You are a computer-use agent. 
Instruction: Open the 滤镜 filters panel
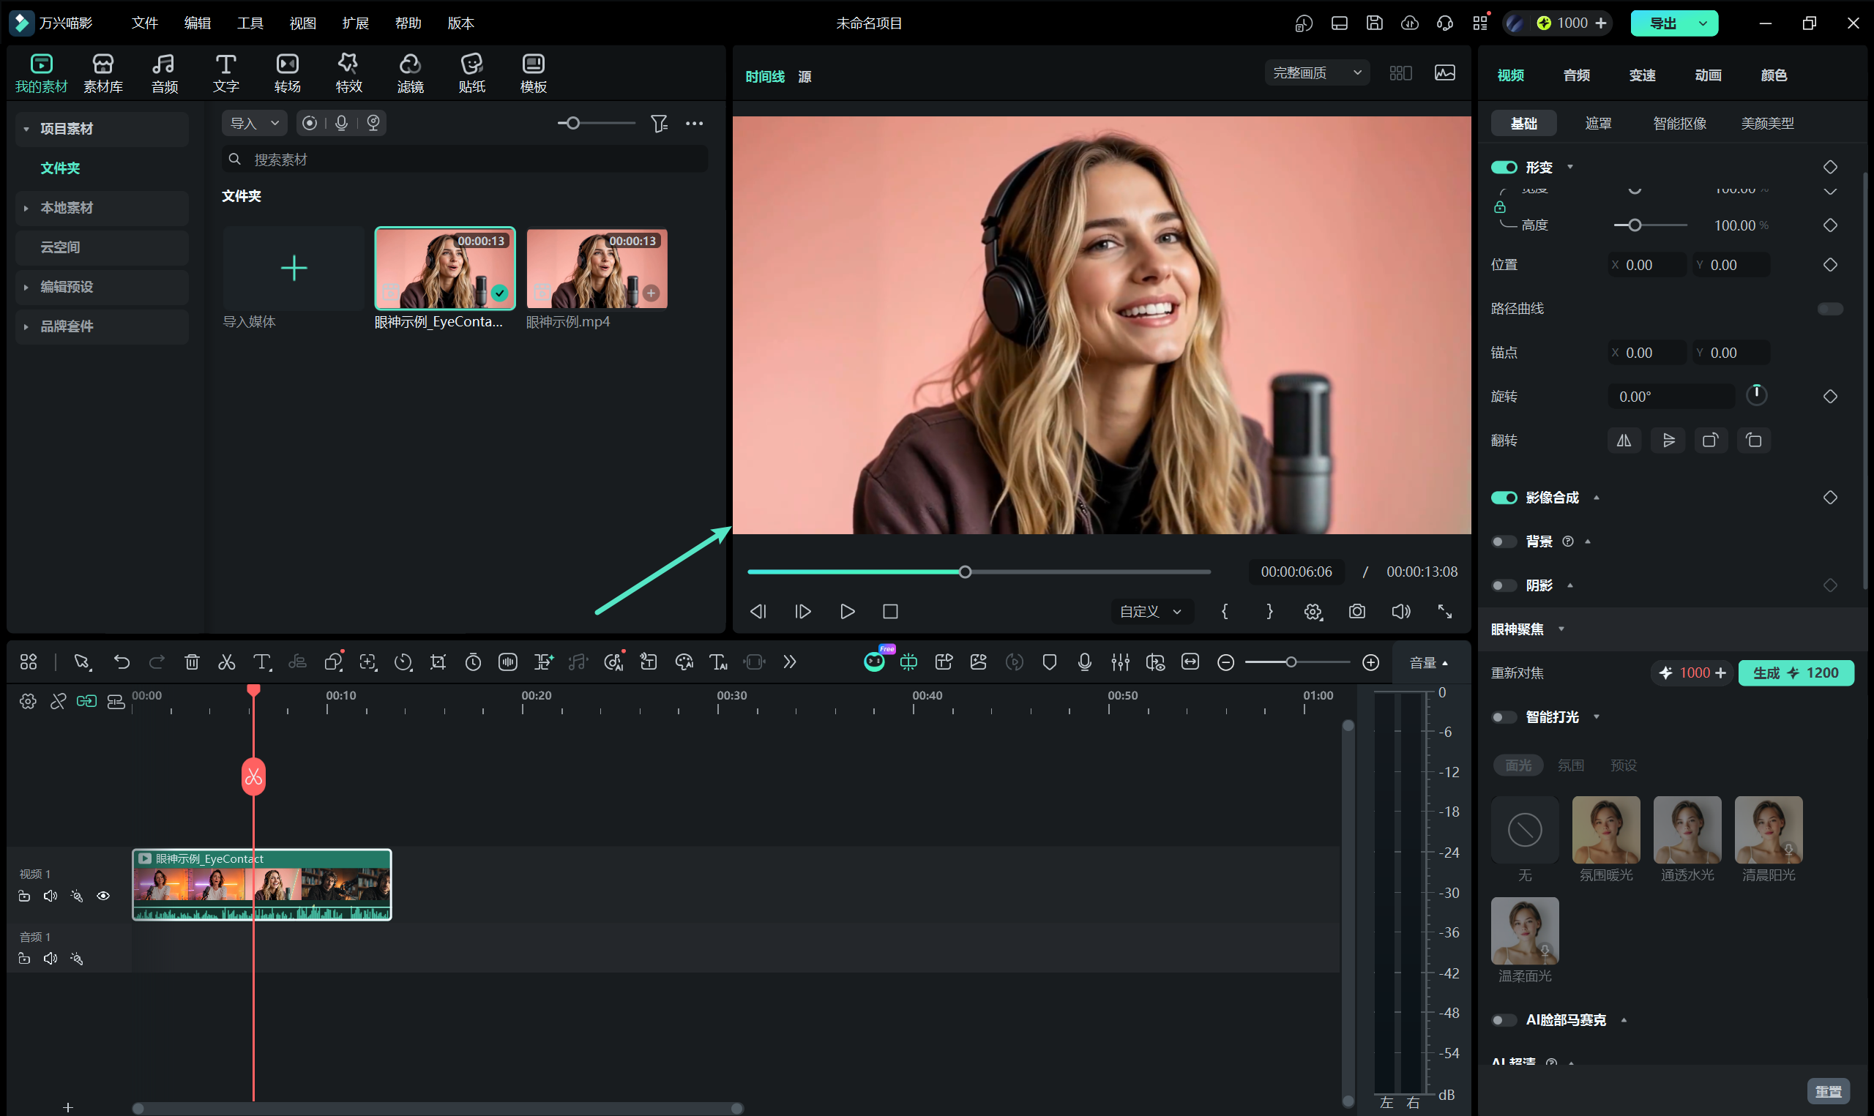[x=411, y=73]
